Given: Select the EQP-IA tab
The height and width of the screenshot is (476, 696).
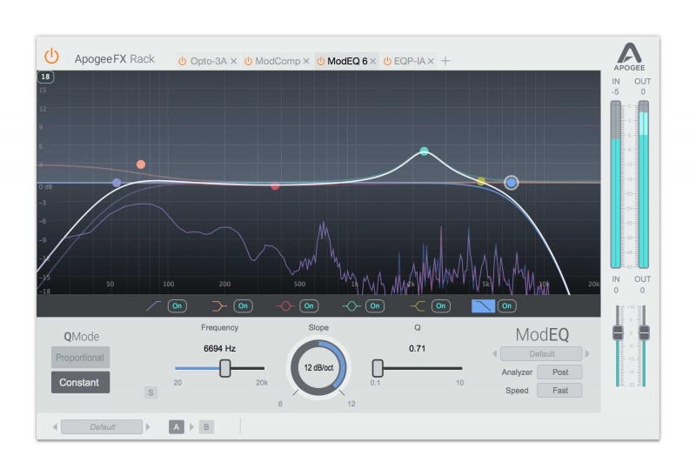Looking at the screenshot, I should (x=409, y=61).
